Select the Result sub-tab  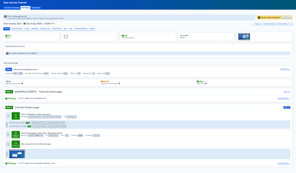coord(7,29)
